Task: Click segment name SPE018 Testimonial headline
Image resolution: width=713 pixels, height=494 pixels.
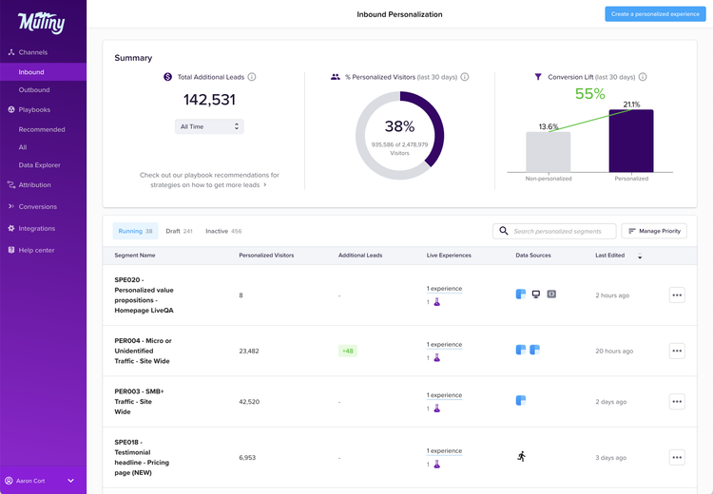Action: tap(142, 457)
